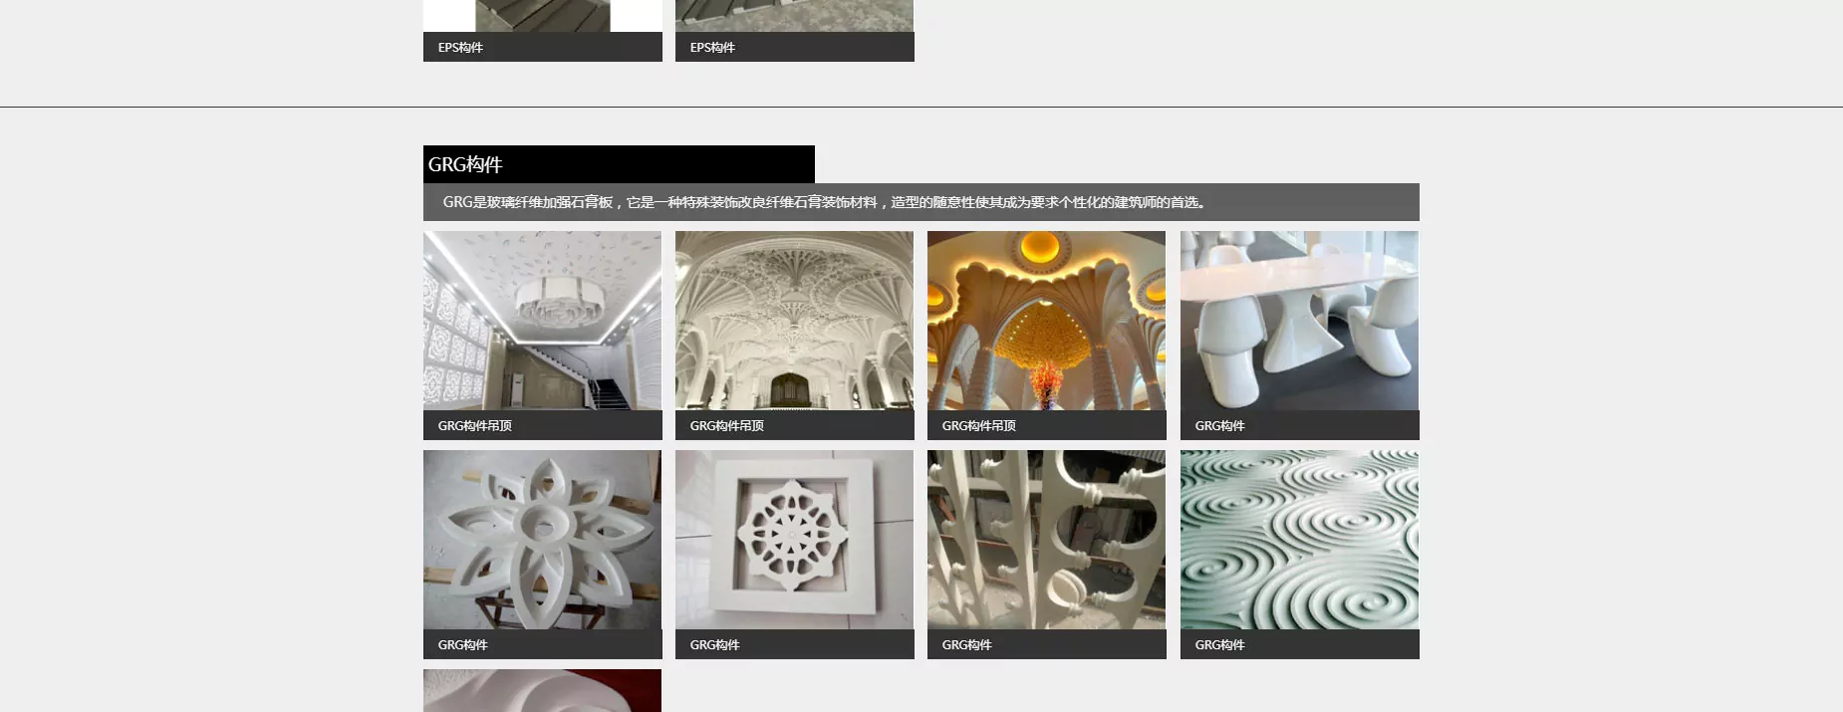Click the GRG构件 caption under the white table image

point(1220,426)
